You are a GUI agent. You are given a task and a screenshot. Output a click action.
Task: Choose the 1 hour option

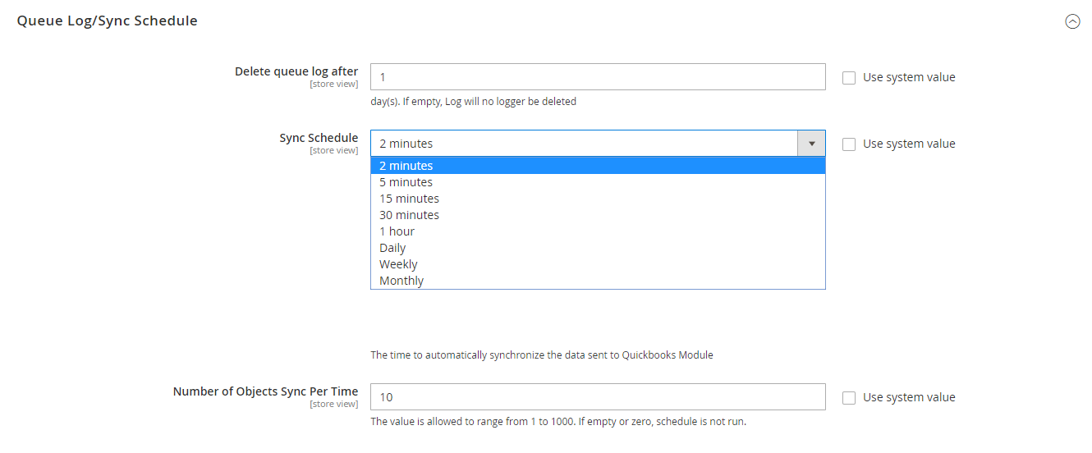(x=598, y=231)
